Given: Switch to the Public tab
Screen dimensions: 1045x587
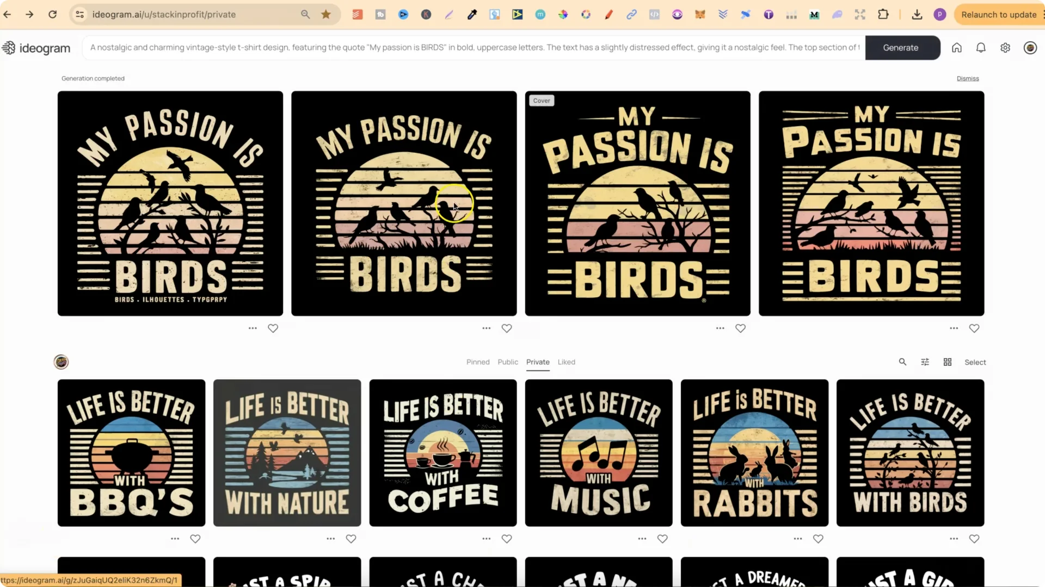Looking at the screenshot, I should click(508, 362).
